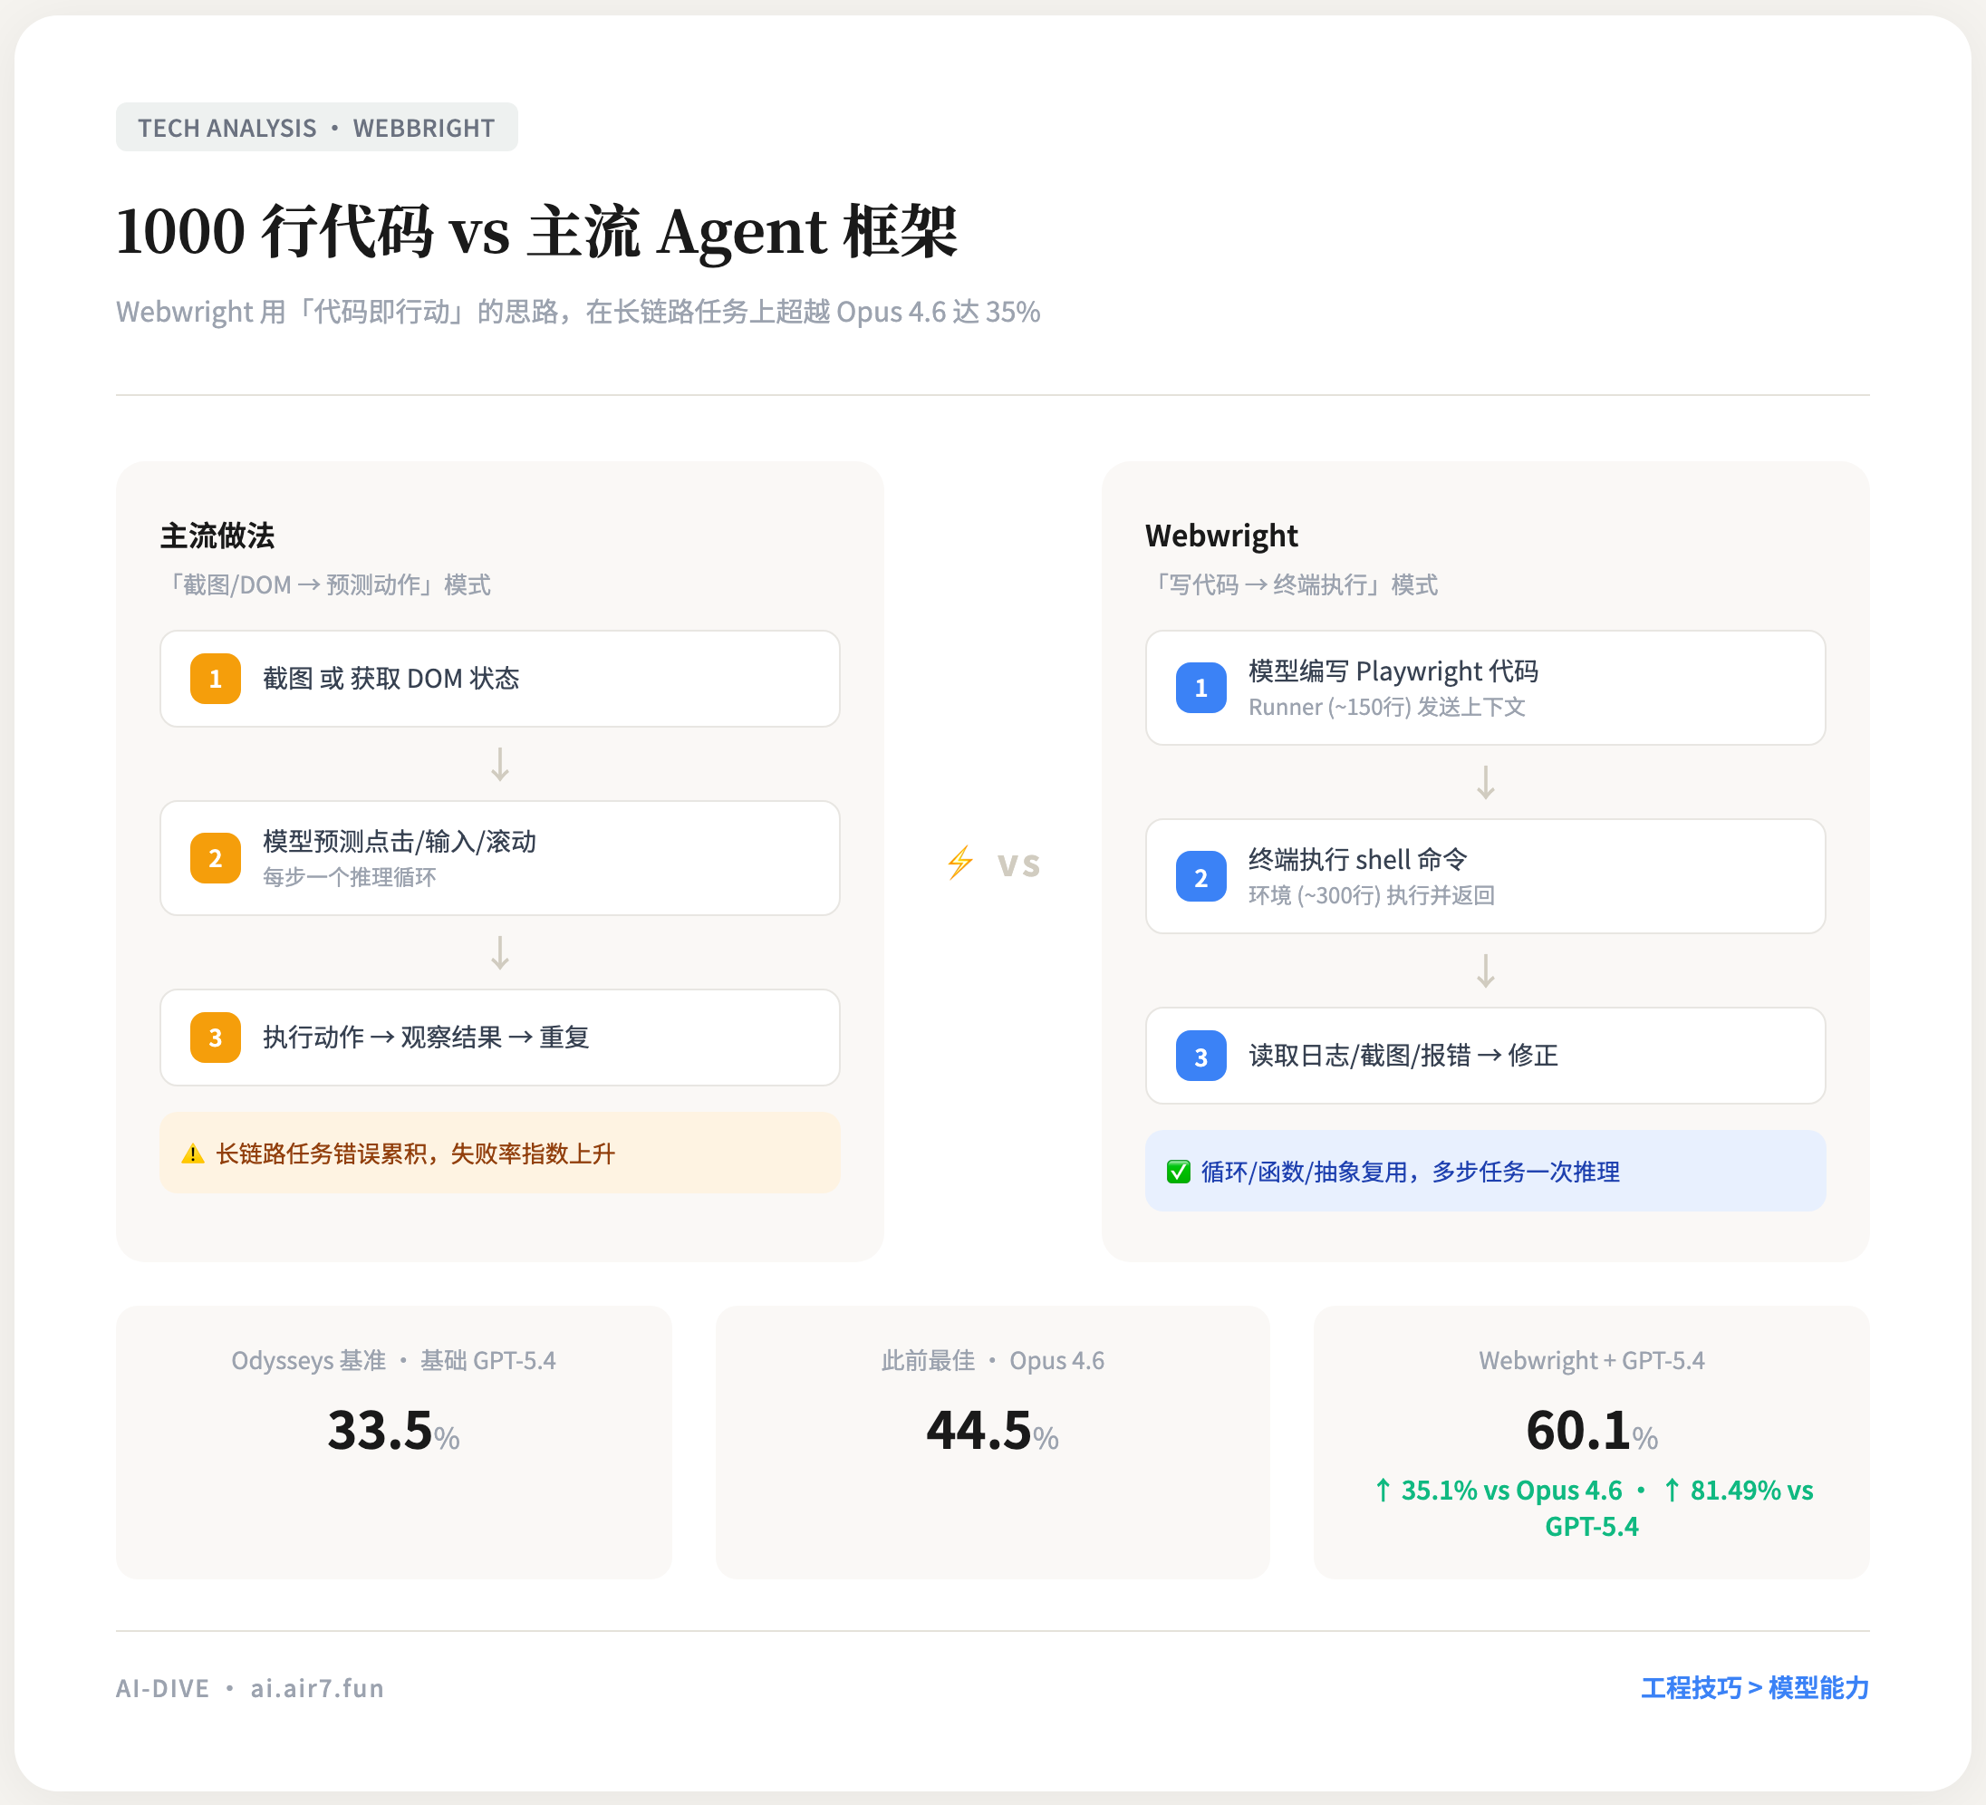The width and height of the screenshot is (1986, 1805).
Task: Click the yellow warning triangle icon
Action: [193, 1153]
